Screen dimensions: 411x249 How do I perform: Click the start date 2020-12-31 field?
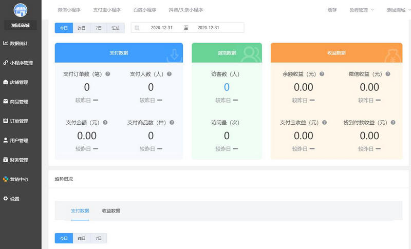tap(161, 28)
